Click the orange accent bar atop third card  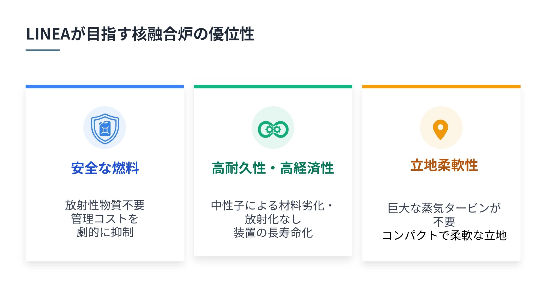[441, 87]
